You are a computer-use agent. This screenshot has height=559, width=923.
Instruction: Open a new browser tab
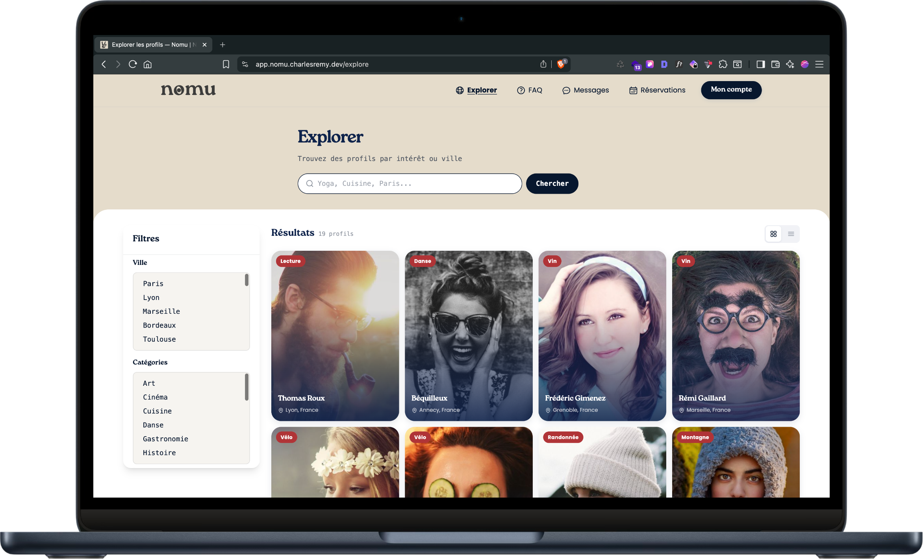click(222, 45)
